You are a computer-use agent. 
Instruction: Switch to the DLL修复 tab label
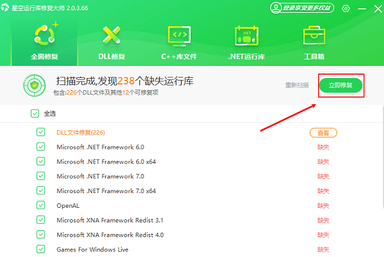tap(111, 57)
